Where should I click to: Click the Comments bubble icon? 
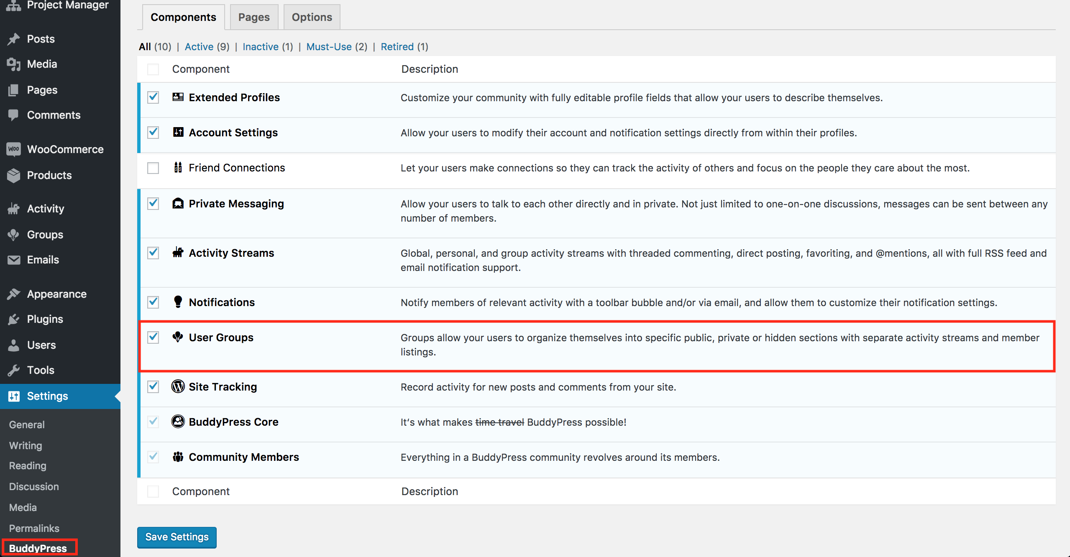click(13, 115)
